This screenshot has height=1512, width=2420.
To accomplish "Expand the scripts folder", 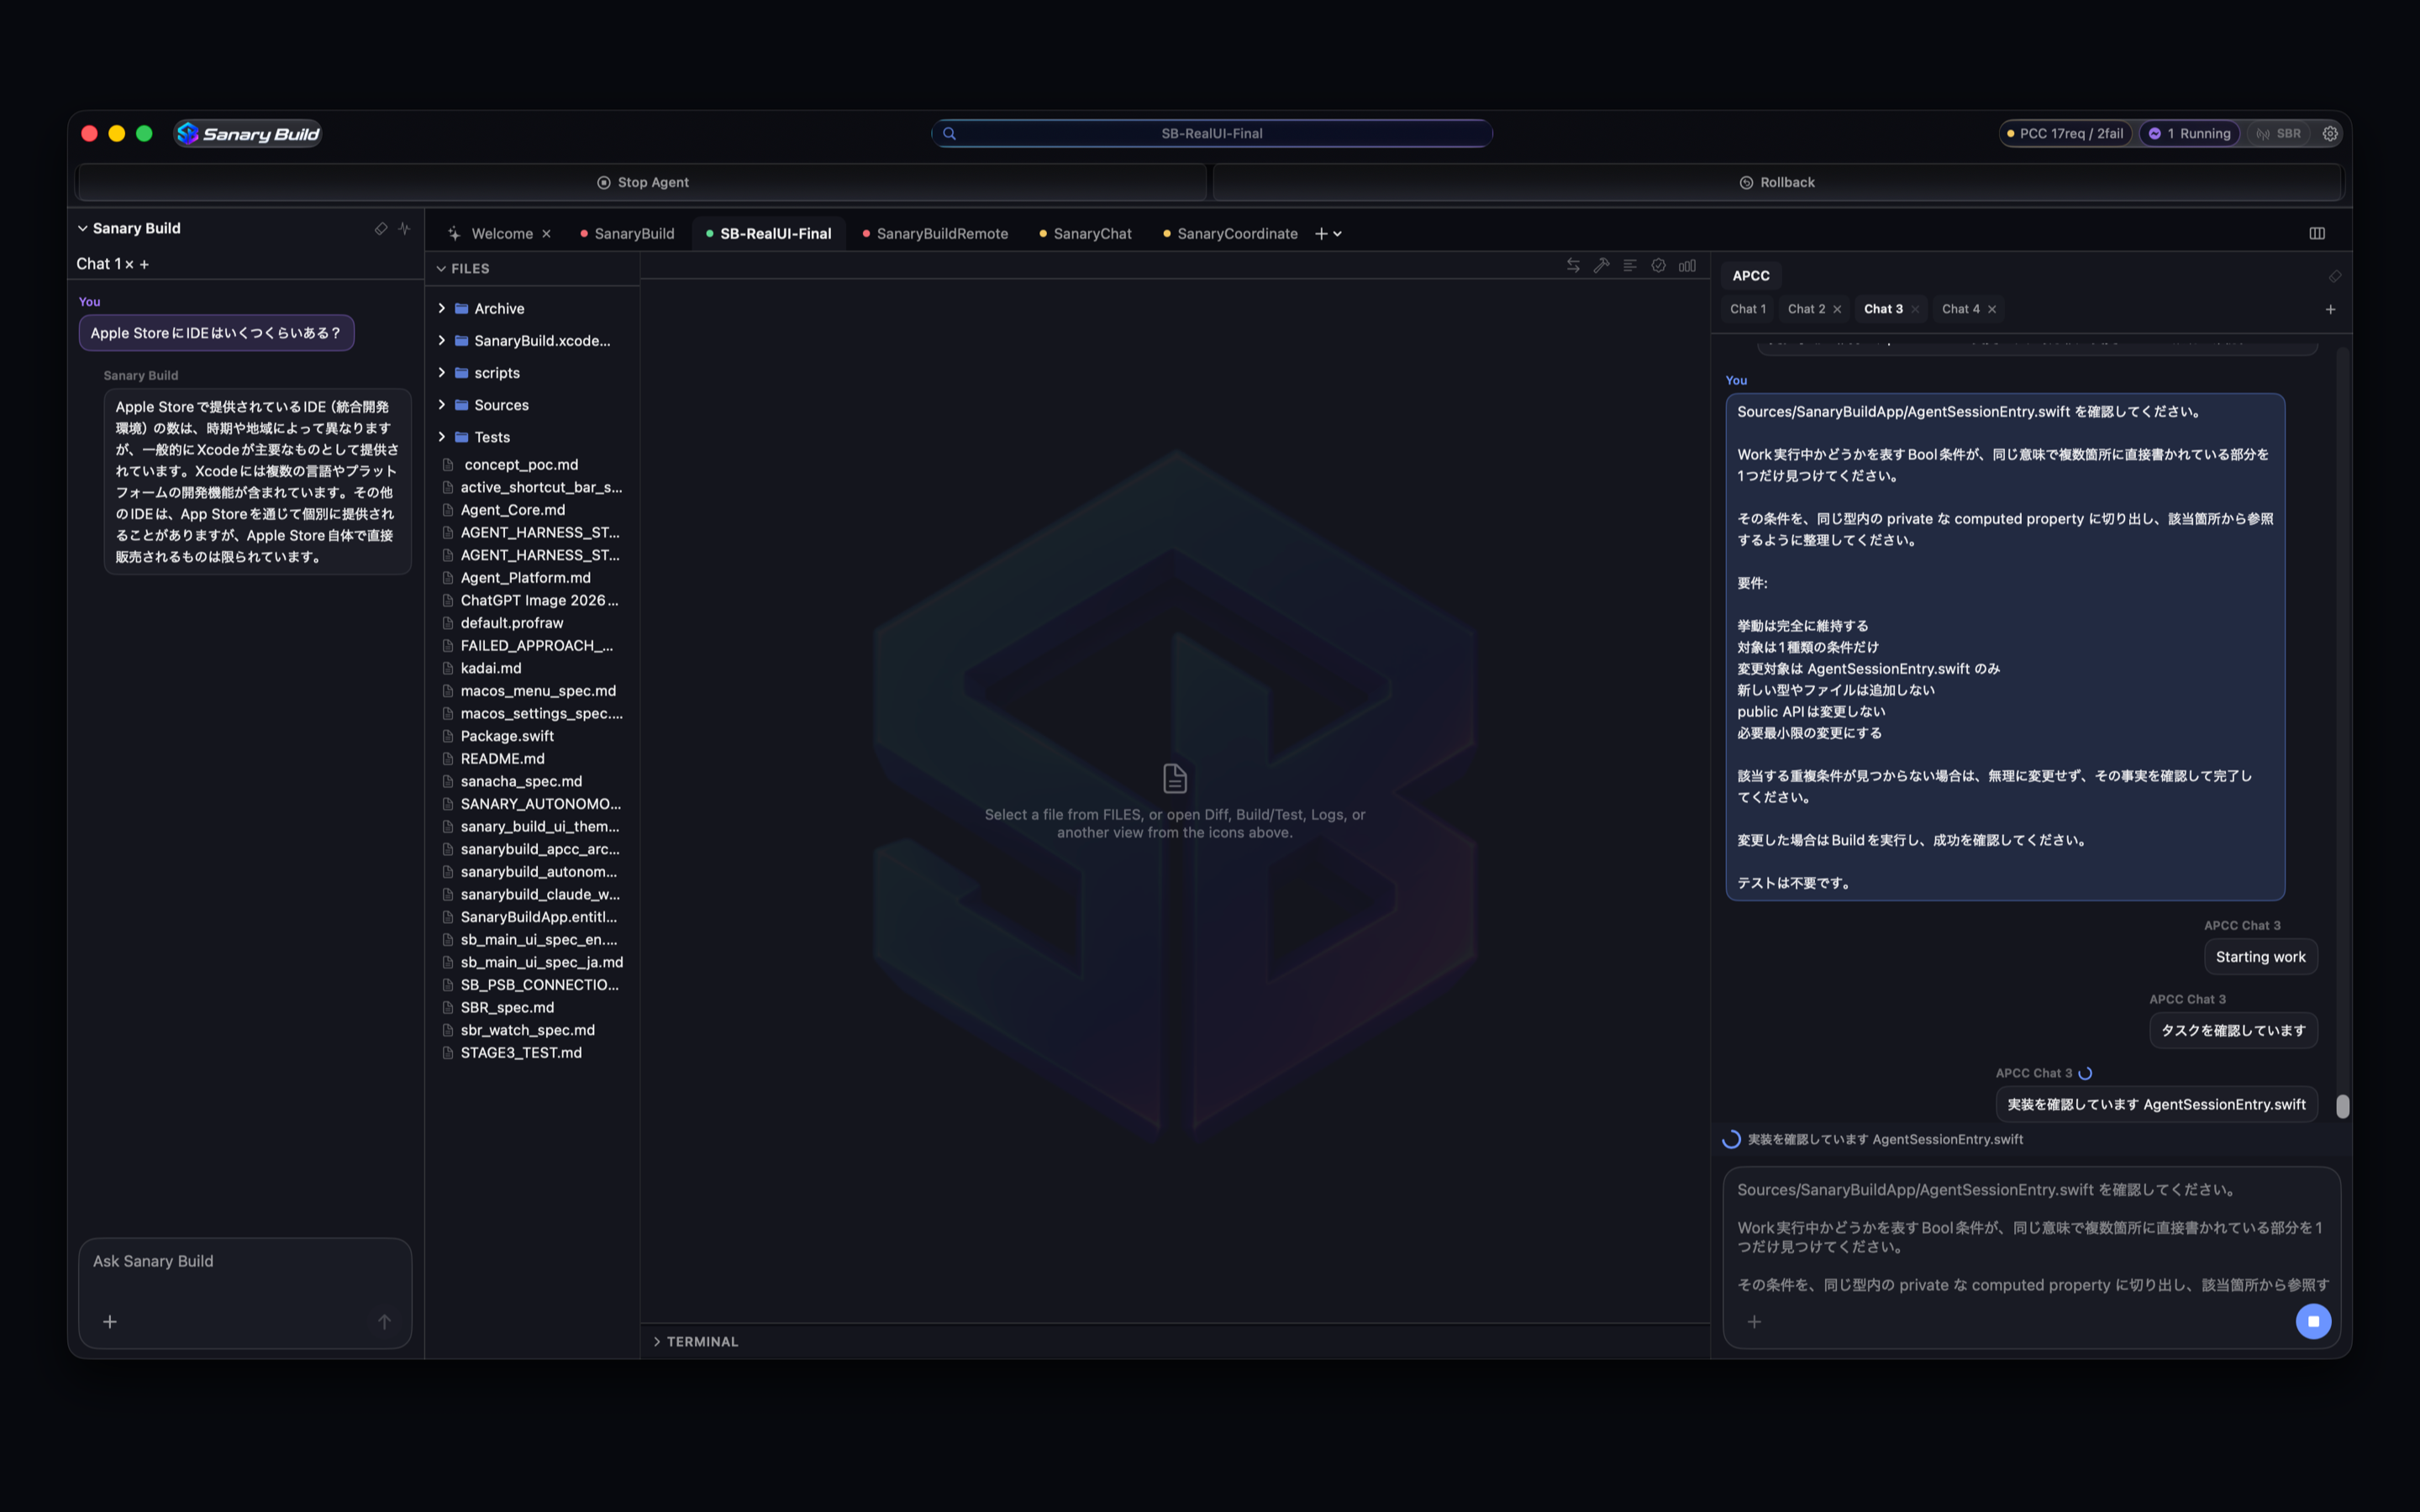I will pos(442,372).
